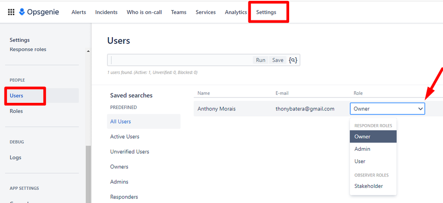Toggle the Owner role dropdown

(x=387, y=109)
